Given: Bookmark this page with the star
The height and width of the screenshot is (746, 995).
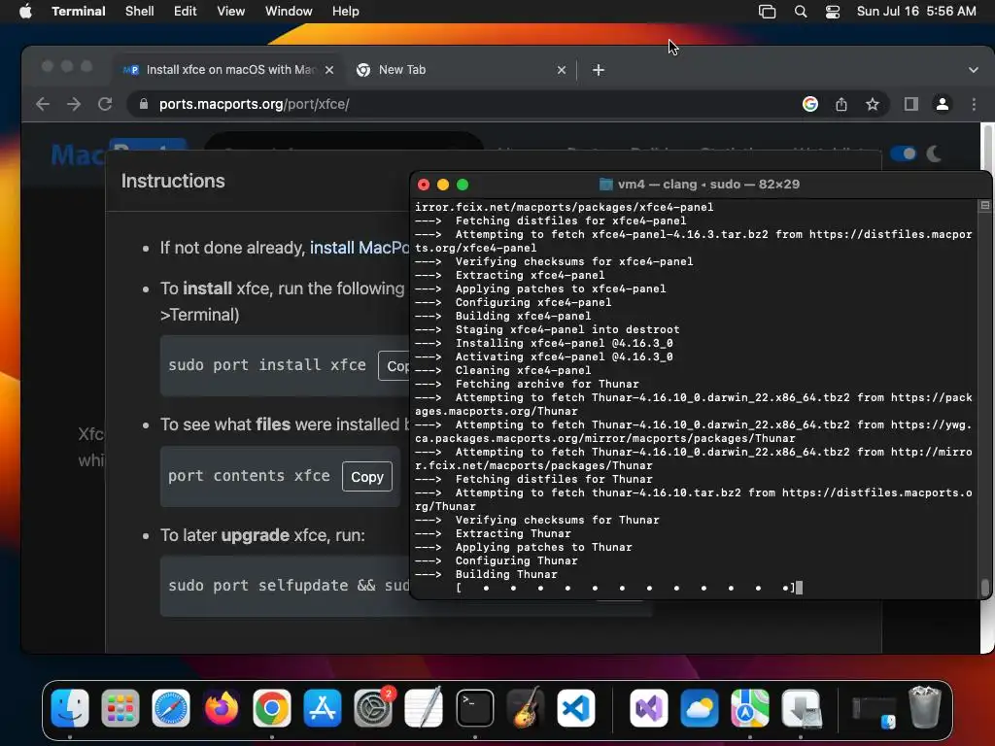Looking at the screenshot, I should click(x=873, y=104).
